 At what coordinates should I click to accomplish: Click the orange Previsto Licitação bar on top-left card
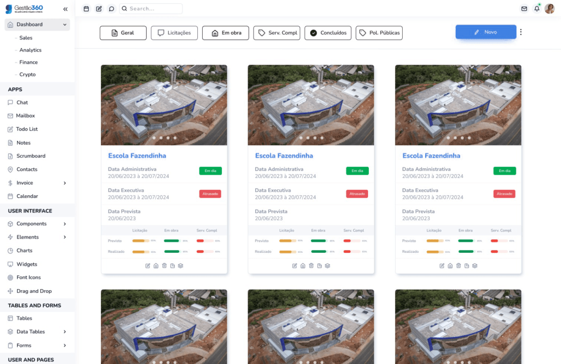[x=141, y=241]
